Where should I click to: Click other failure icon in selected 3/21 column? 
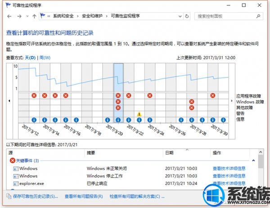tap(118, 108)
